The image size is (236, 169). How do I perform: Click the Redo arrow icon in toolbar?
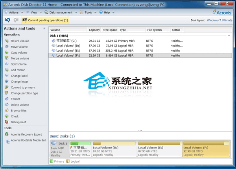click(15, 20)
